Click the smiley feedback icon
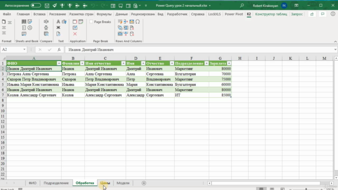 [x=333, y=14]
